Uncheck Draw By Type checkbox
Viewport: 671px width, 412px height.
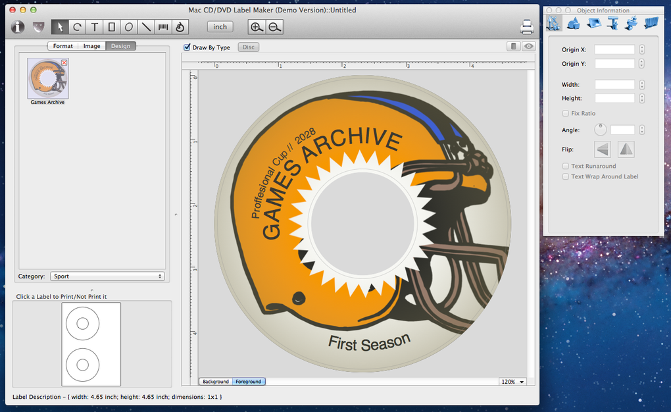tap(187, 47)
